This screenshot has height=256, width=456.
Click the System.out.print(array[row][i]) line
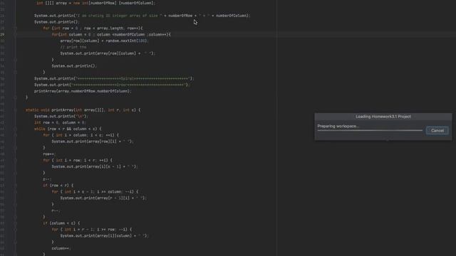(x=93, y=142)
